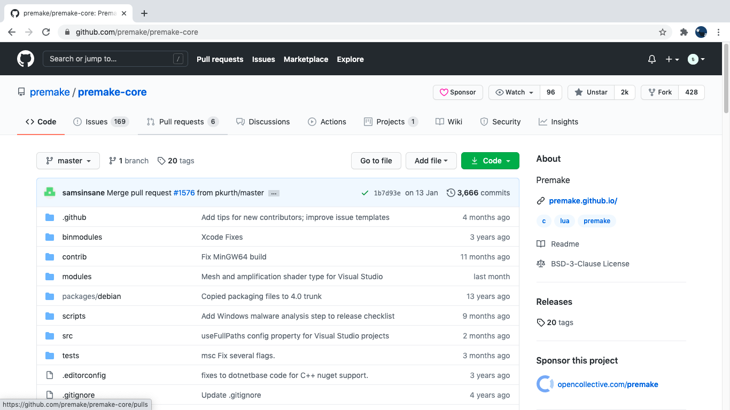730x410 pixels.
Task: Click the scripts folder icon
Action: [x=50, y=316]
